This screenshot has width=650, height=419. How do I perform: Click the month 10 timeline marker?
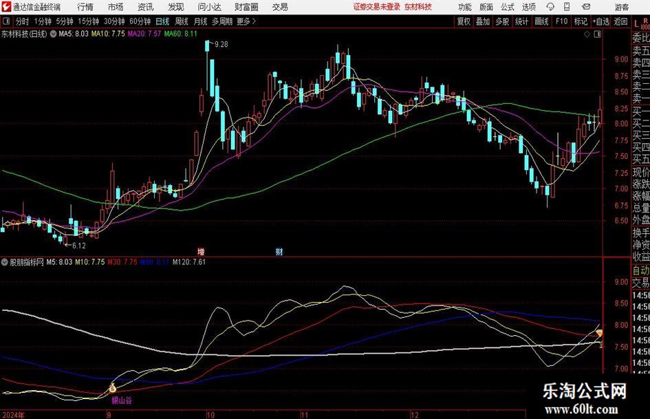pyautogui.click(x=210, y=415)
